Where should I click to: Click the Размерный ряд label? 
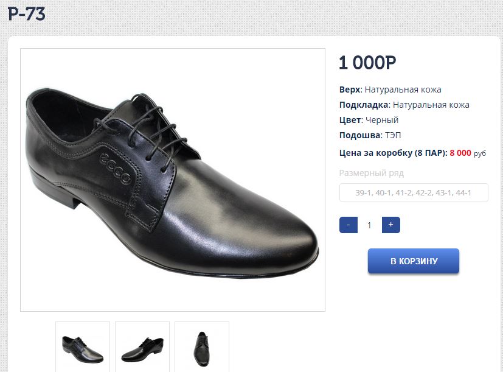pos(371,173)
